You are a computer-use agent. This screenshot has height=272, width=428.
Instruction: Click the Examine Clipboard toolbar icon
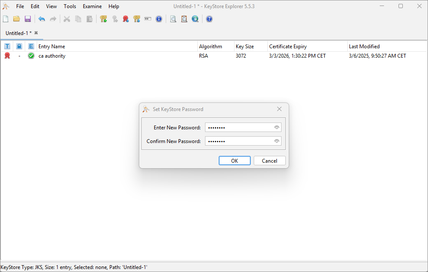[x=184, y=19]
